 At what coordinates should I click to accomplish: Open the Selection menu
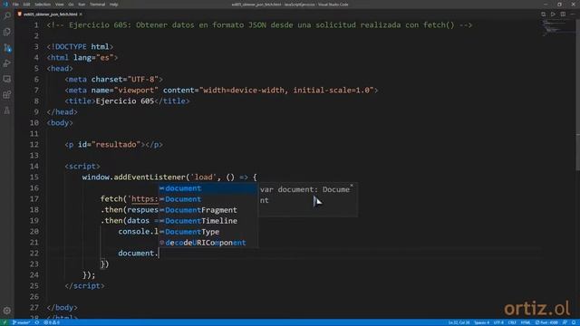click(43, 5)
